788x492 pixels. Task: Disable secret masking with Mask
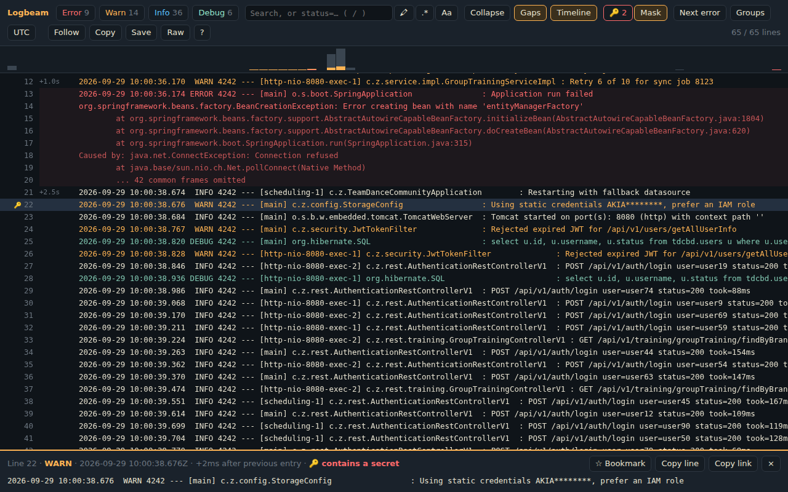[651, 13]
